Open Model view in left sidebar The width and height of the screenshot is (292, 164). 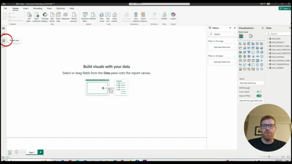click(3, 41)
